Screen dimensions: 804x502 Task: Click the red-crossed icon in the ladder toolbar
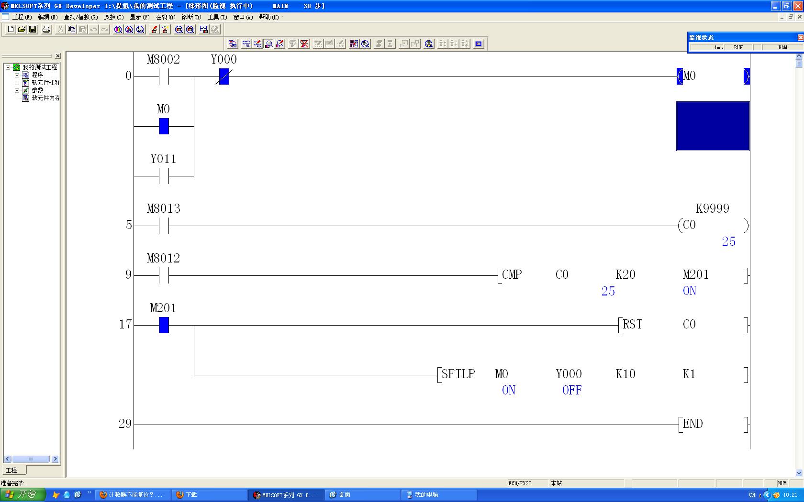[x=304, y=44]
